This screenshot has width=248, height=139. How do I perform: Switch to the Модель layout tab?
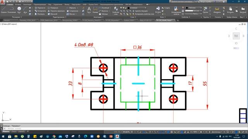(6, 131)
